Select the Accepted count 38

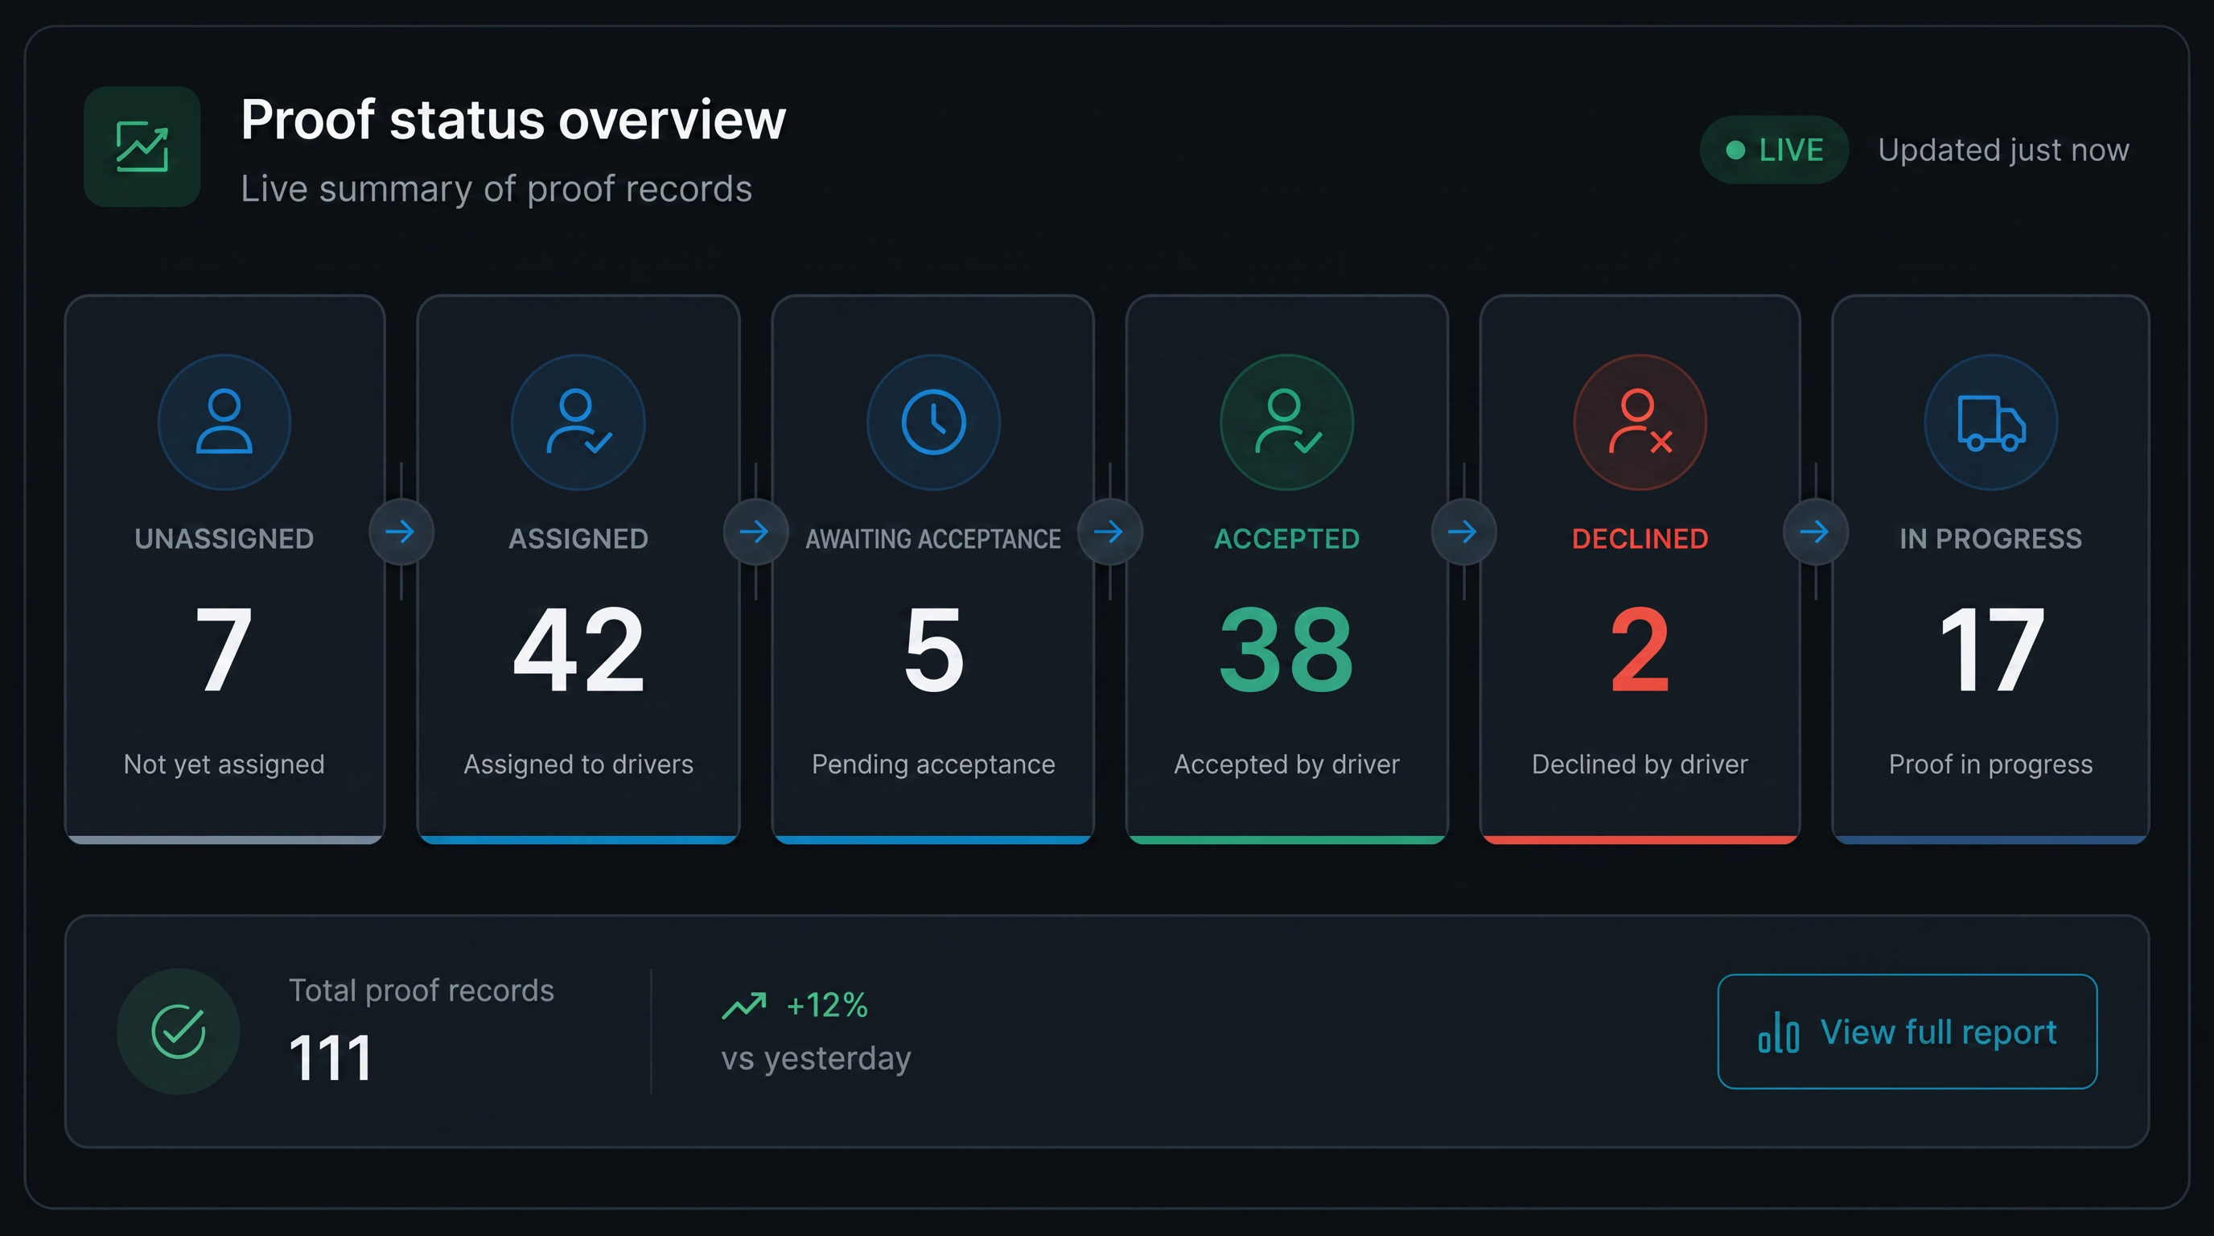coord(1286,649)
